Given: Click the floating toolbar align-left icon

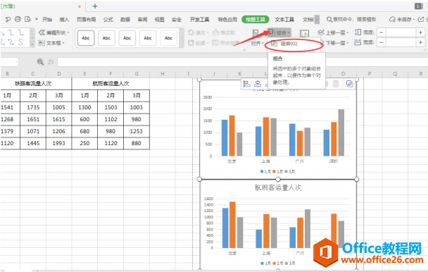Looking at the screenshot, I should point(247,84).
